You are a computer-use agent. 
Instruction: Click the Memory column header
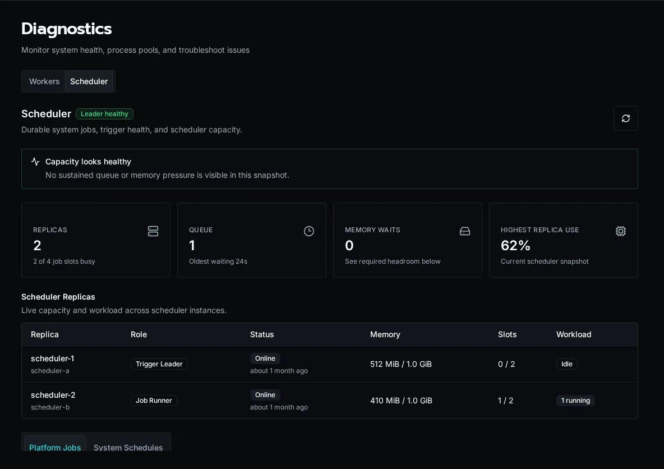point(385,334)
